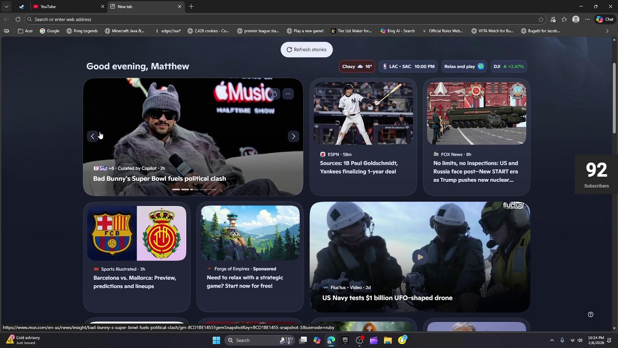The image size is (618, 348).
Task: Close the New tab tab
Action: (x=180, y=7)
